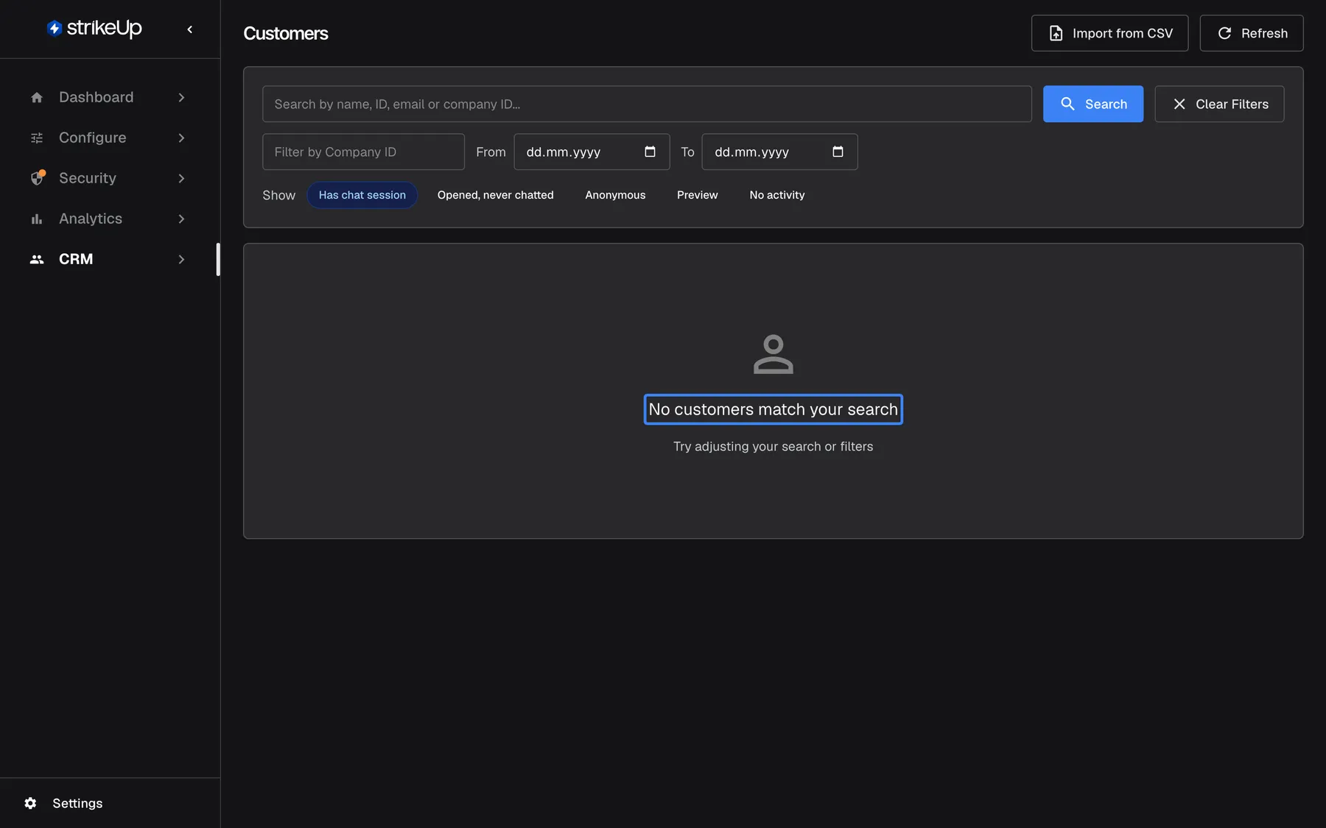Image resolution: width=1326 pixels, height=828 pixels.
Task: Click the To date input
Action: [779, 152]
